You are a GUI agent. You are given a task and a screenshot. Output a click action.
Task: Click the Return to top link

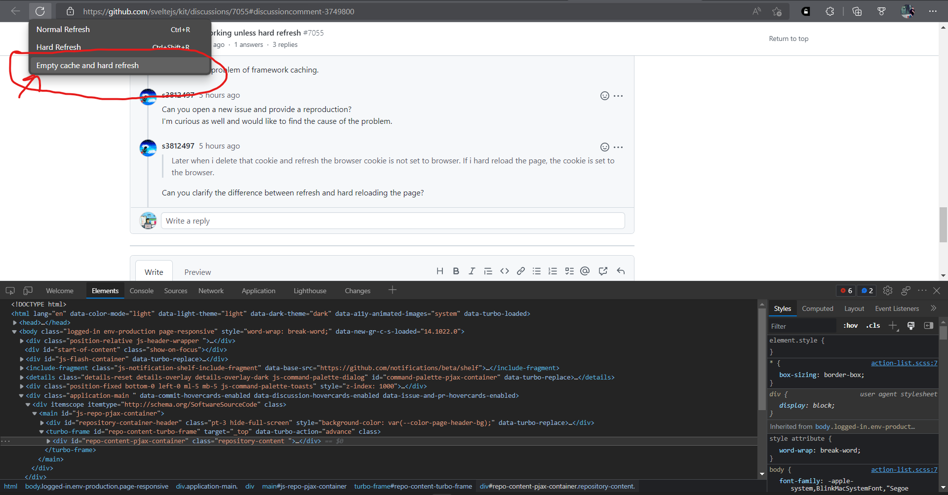point(789,38)
